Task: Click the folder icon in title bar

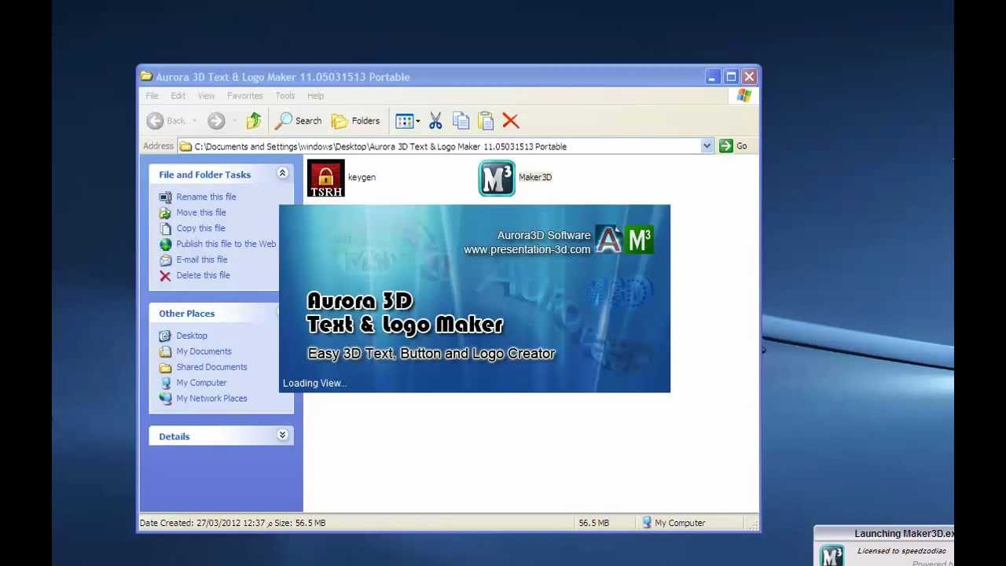Action: pyautogui.click(x=146, y=76)
